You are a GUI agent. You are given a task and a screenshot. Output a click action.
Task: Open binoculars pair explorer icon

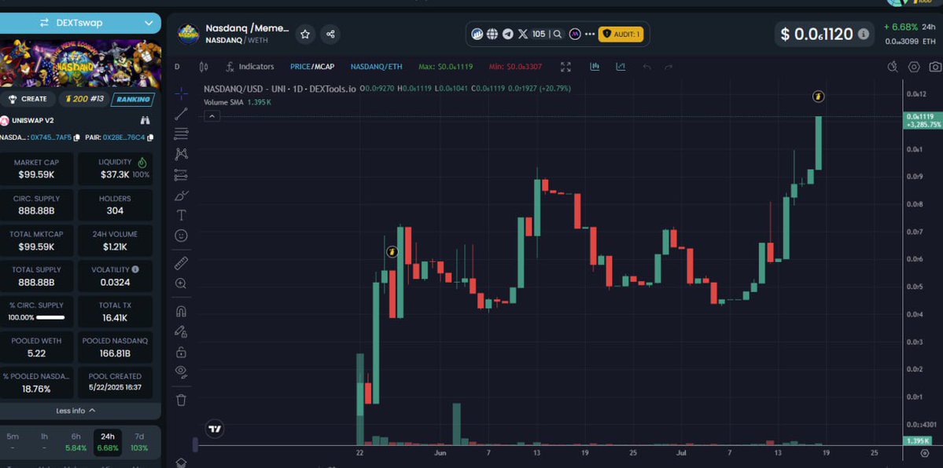(145, 120)
